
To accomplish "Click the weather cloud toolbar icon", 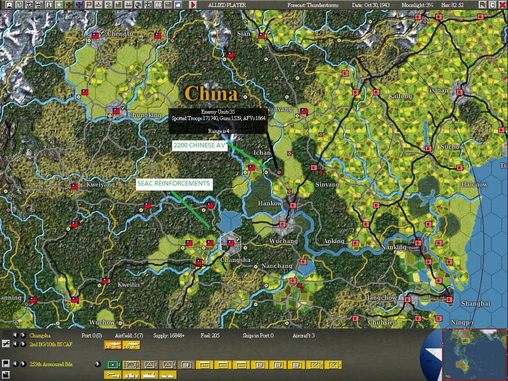I will [x=178, y=5].
